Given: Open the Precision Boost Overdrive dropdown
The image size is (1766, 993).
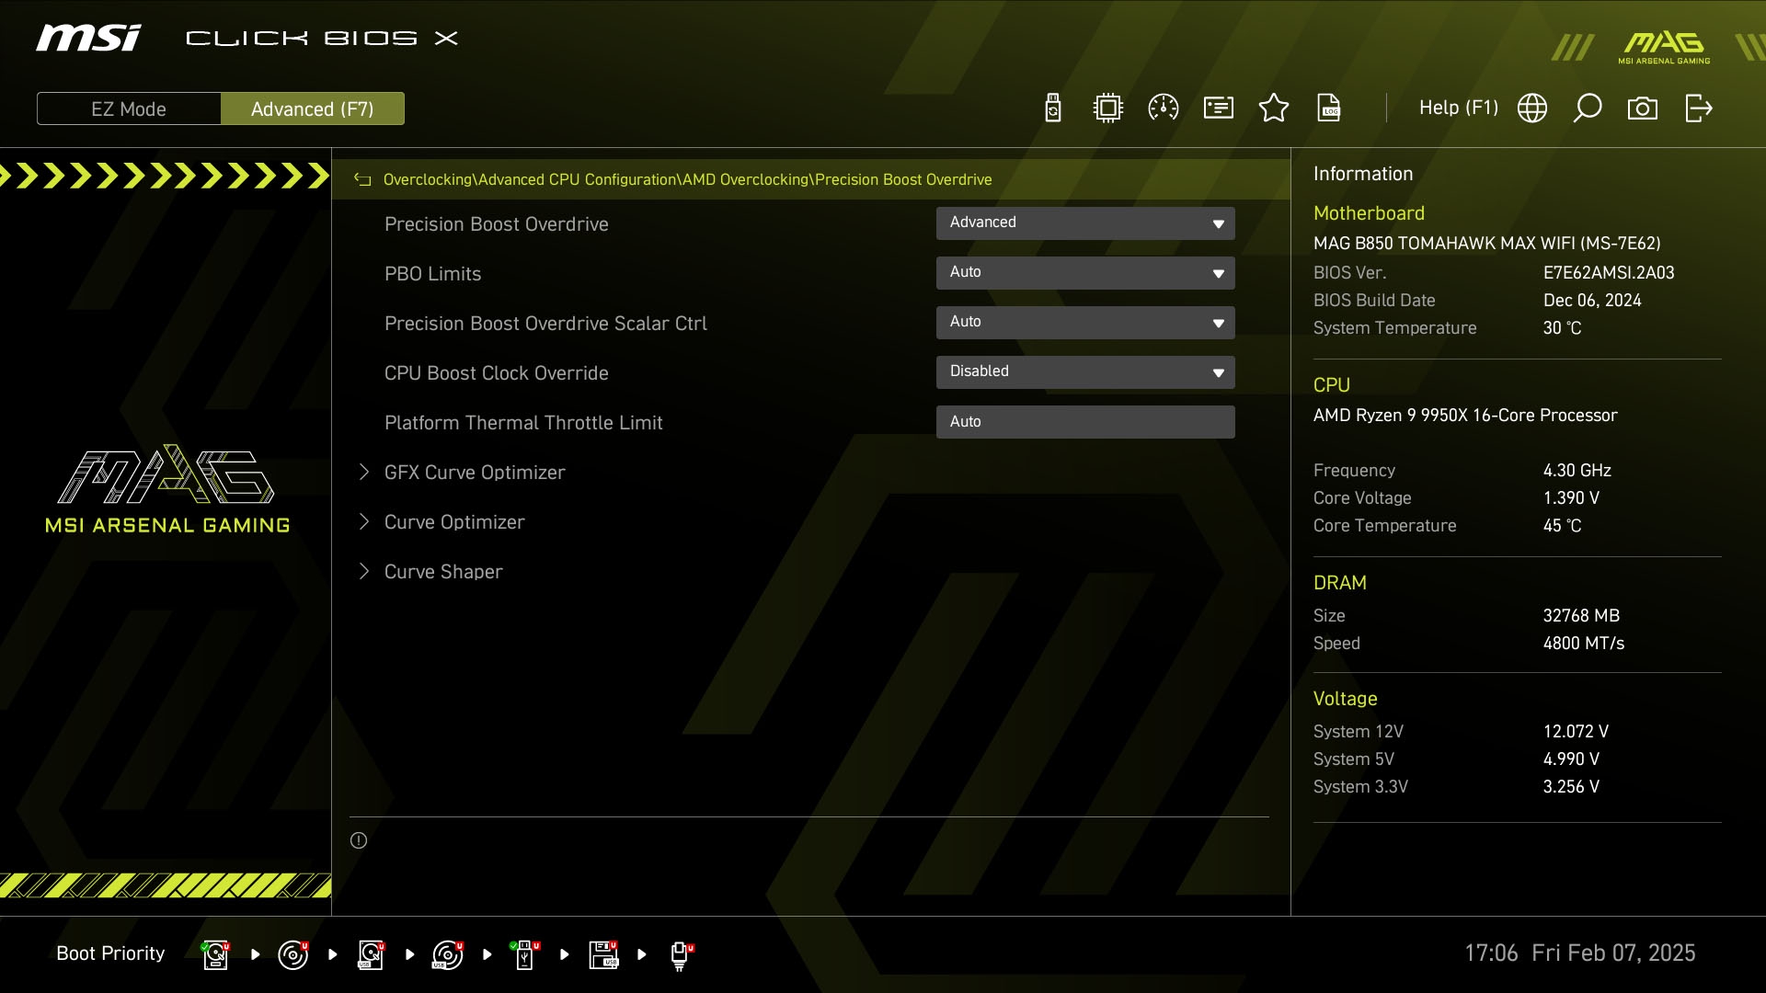Looking at the screenshot, I should [x=1085, y=223].
